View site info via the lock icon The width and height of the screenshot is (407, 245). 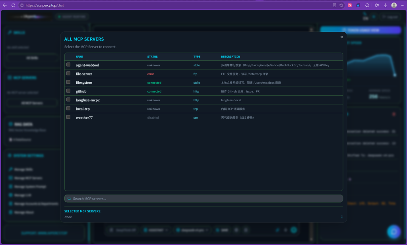[22, 5]
